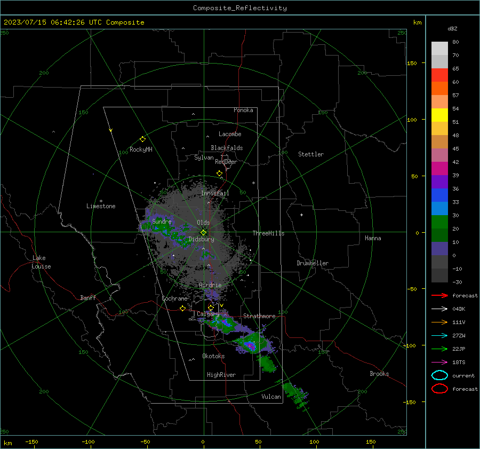Select the magenta 39 dBZ color swatch
Viewport: 480px width, 449px height.
click(439, 168)
